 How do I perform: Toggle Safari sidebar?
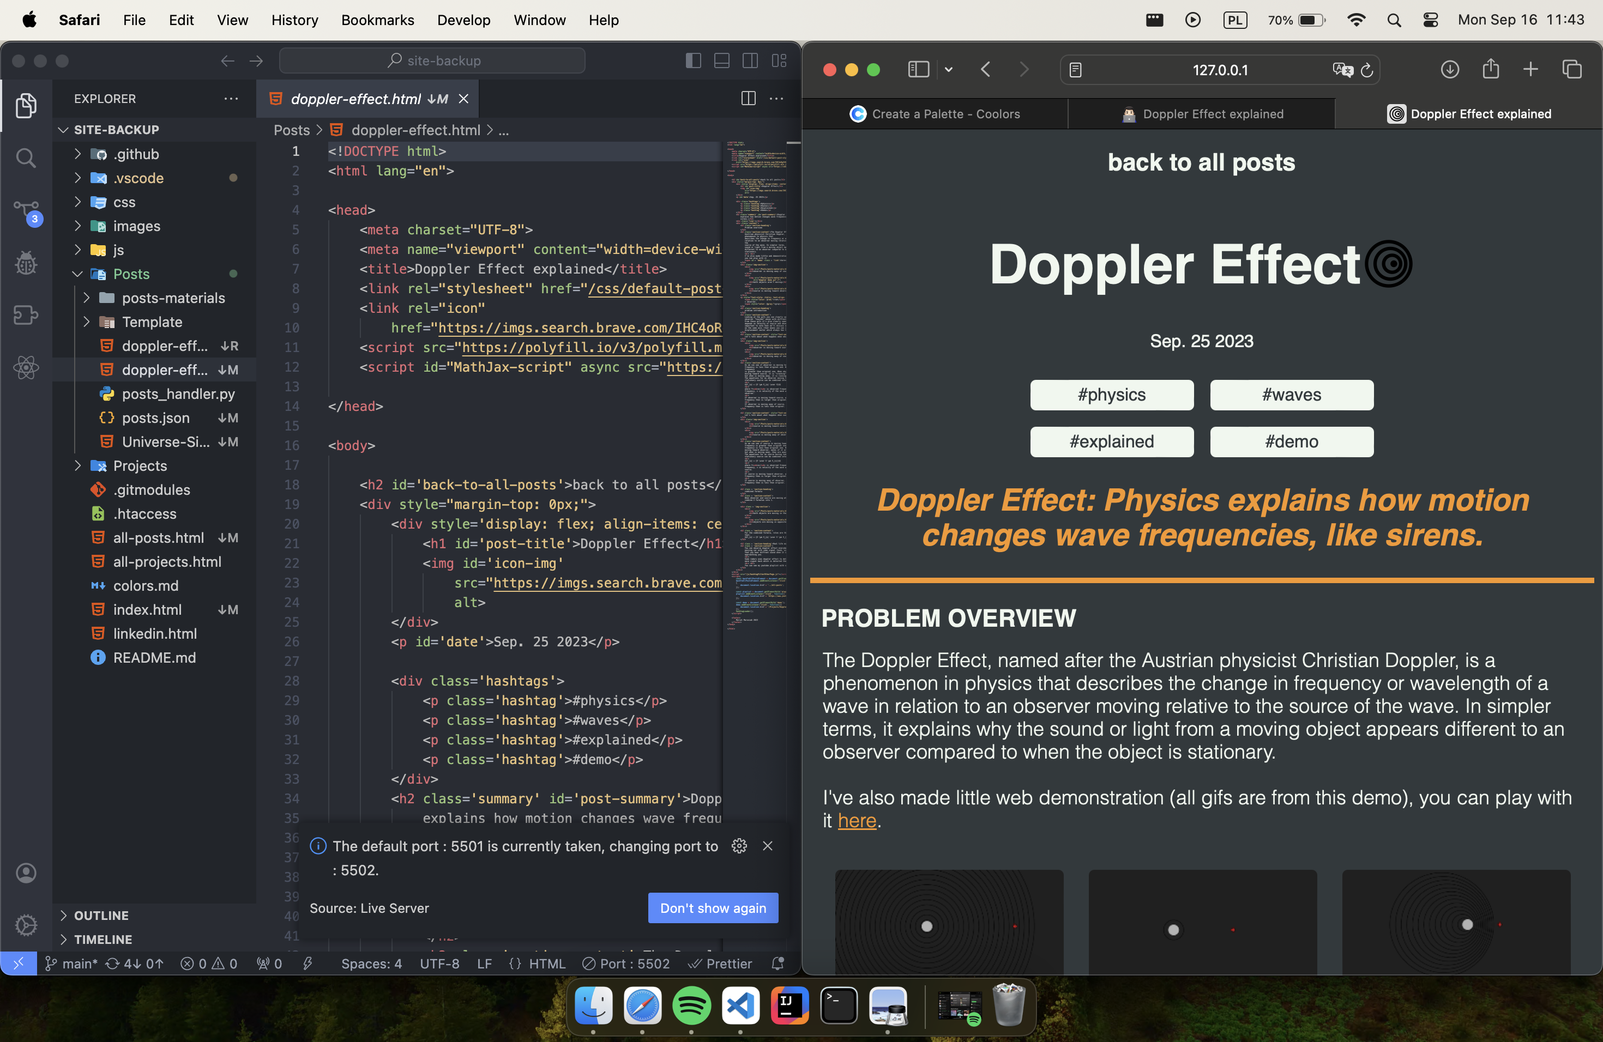[x=919, y=69]
